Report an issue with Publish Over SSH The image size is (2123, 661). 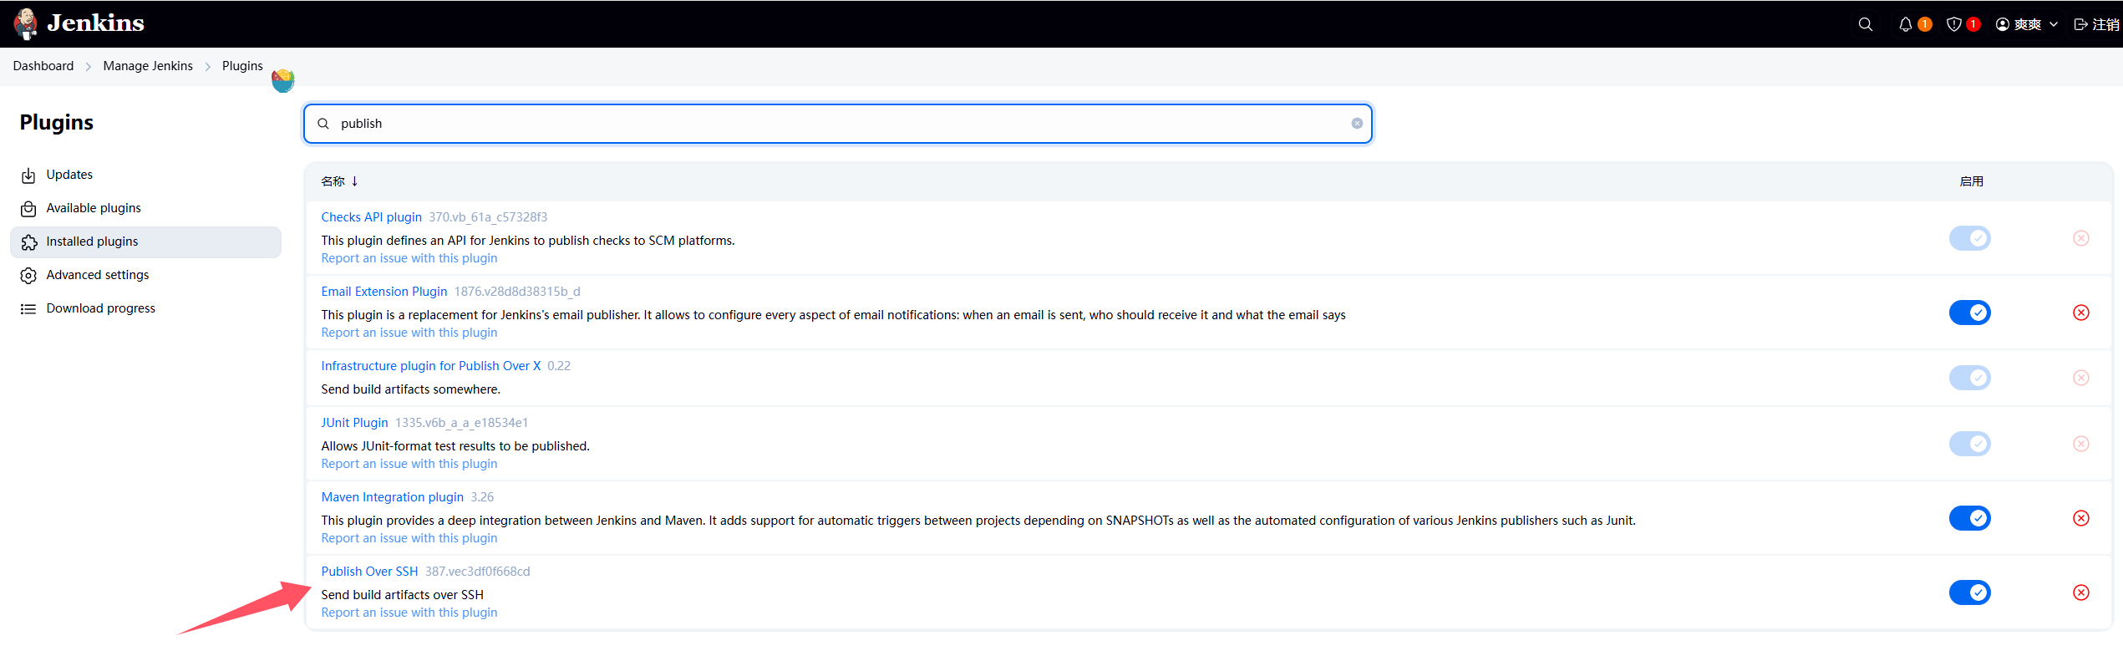pos(409,613)
